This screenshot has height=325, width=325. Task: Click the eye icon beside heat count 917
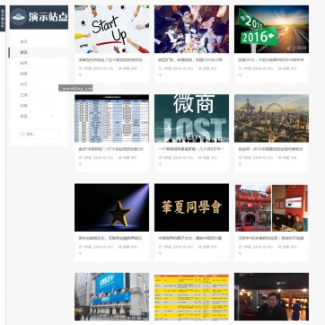pyautogui.click(x=280, y=68)
